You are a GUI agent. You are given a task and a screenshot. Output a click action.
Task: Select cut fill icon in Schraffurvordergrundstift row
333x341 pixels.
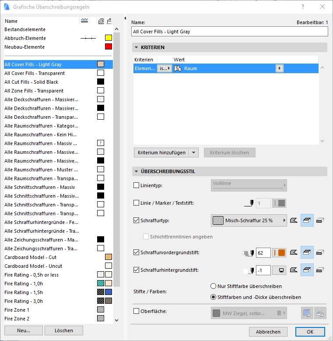320,252
